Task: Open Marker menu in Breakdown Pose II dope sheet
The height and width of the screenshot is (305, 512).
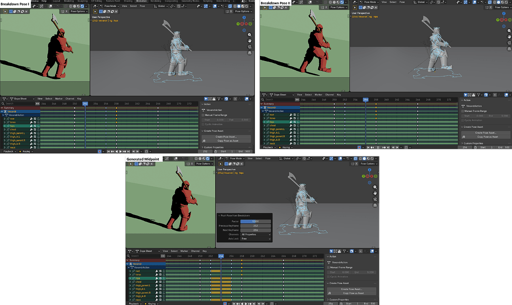Action: click(318, 94)
